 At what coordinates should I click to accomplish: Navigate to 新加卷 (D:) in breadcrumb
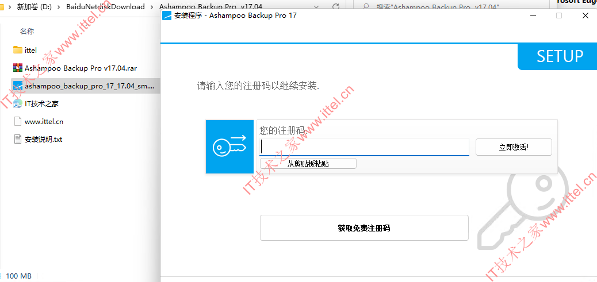click(35, 6)
